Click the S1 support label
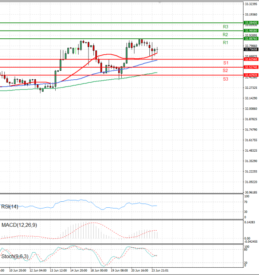Image resolution: width=259 pixels, height=275 pixels. 226,63
